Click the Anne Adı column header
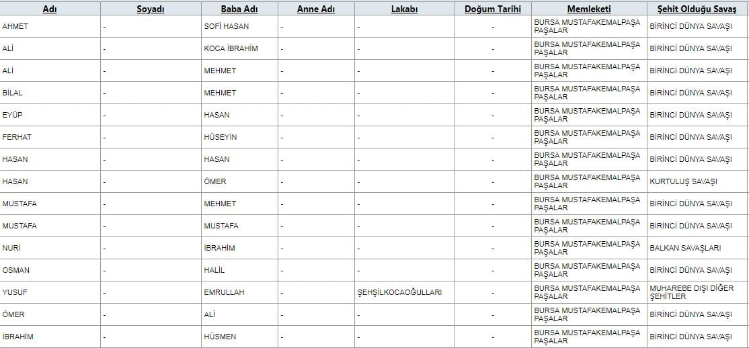 point(316,9)
